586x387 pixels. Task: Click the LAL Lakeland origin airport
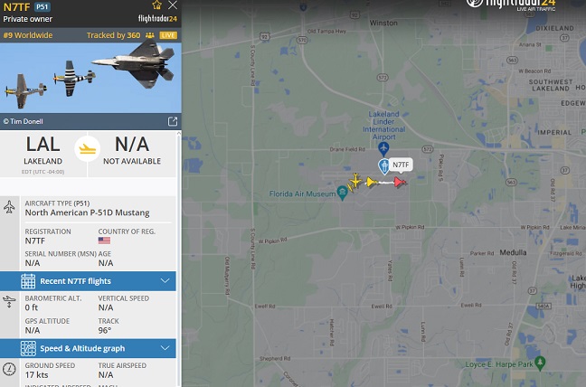pyautogui.click(x=43, y=153)
